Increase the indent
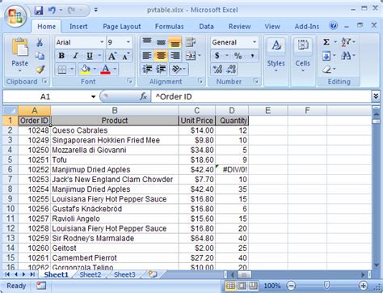 click(161, 70)
